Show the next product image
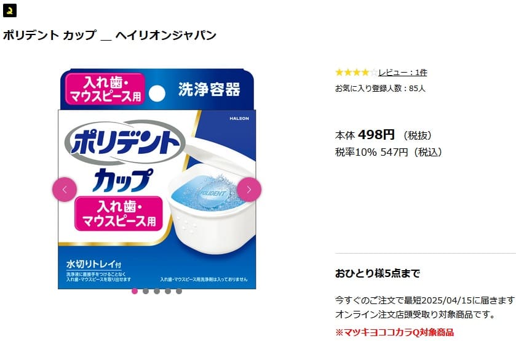Screen dimensions: 516x341 click(x=249, y=190)
